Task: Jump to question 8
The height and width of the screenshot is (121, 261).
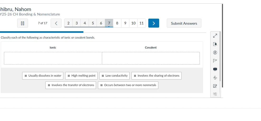Action: point(117,23)
